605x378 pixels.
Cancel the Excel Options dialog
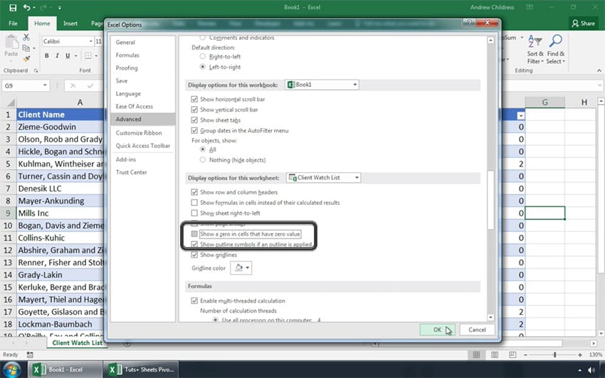point(477,330)
